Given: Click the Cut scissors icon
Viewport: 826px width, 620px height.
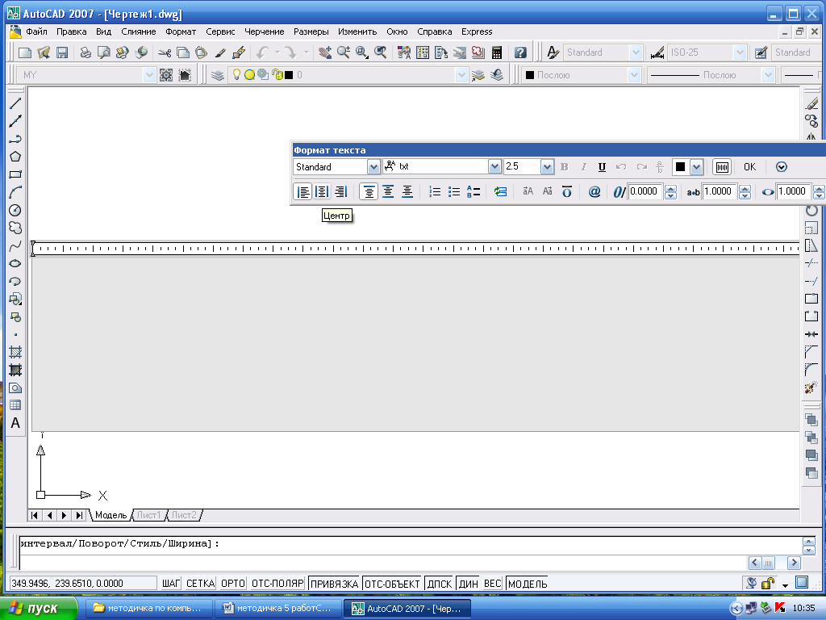Looking at the screenshot, I should click(165, 52).
